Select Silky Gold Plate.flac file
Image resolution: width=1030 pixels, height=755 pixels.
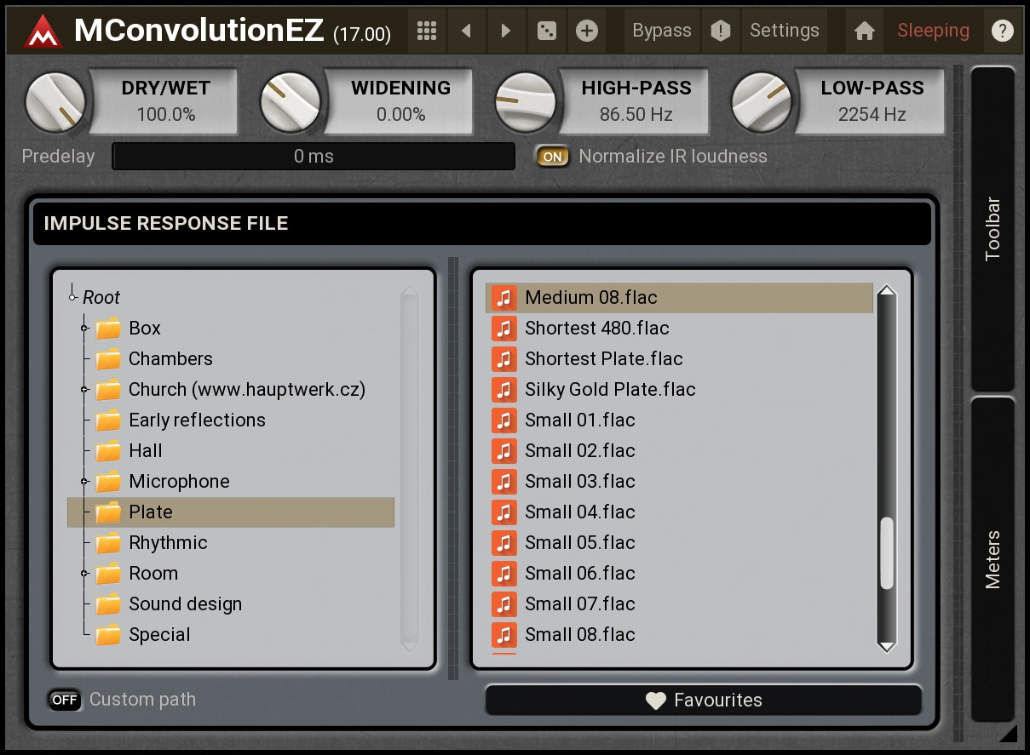(610, 390)
